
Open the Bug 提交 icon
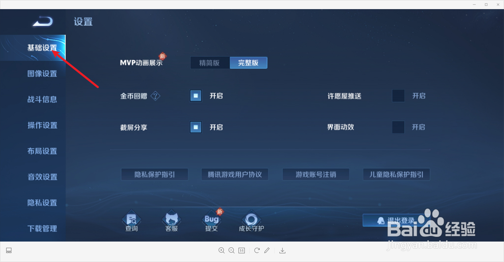click(x=212, y=221)
